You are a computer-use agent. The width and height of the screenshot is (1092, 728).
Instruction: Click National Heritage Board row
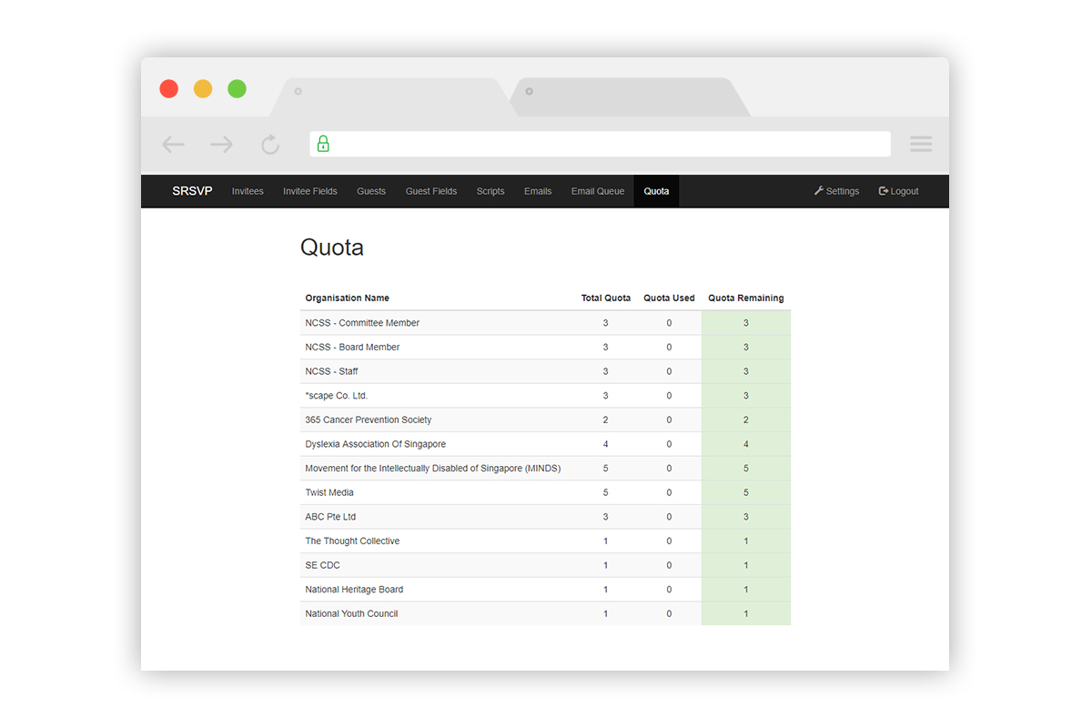545,590
